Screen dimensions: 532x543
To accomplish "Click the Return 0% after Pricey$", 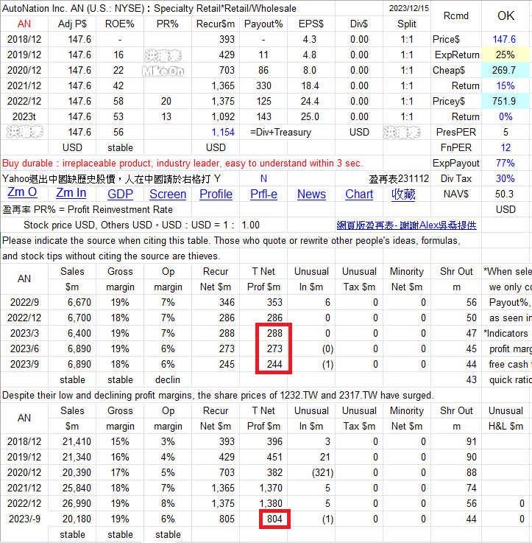I will 505,116.
